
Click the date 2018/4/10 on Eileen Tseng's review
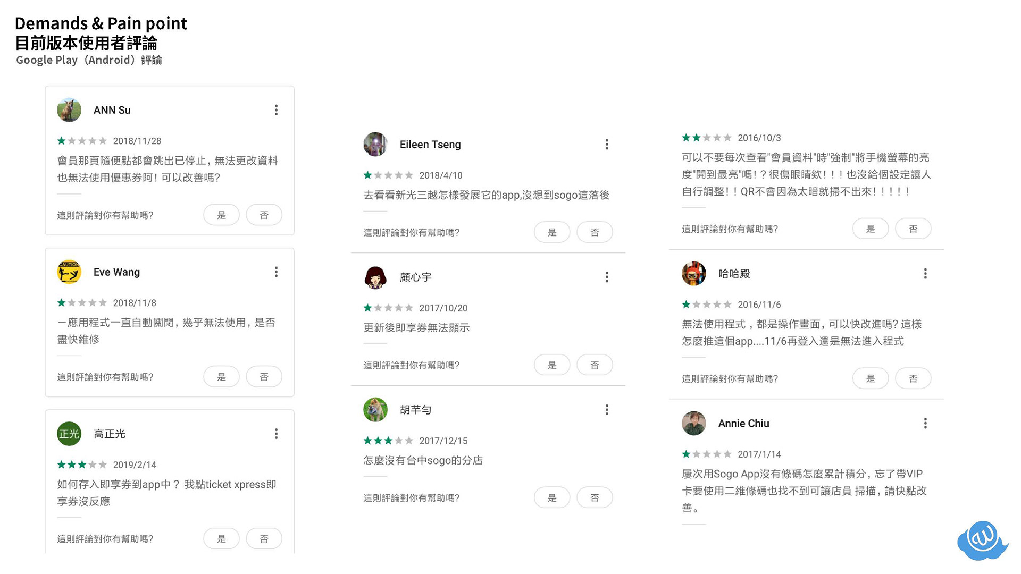[441, 175]
